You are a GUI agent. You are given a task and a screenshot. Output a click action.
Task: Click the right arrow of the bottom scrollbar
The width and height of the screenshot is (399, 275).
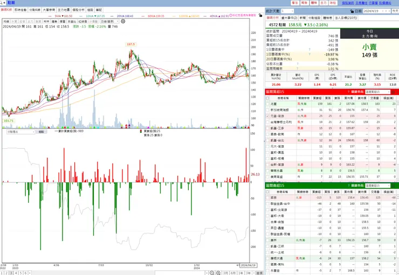(x=207, y=273)
